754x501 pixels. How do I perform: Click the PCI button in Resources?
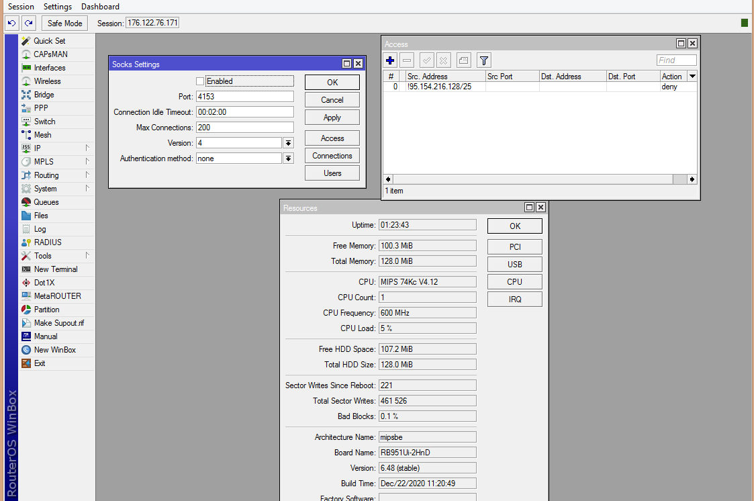[515, 246]
